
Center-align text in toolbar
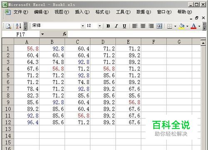coord(143,26)
